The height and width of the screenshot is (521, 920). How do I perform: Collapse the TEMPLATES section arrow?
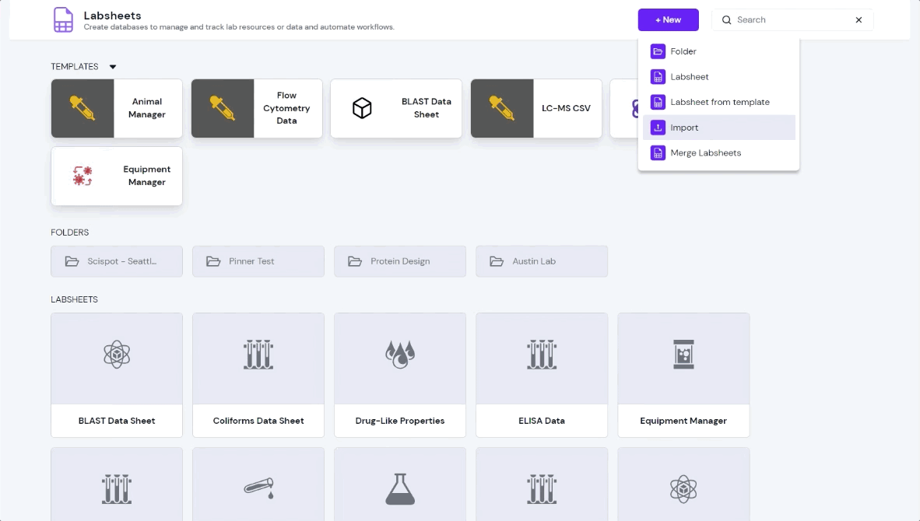tap(113, 67)
